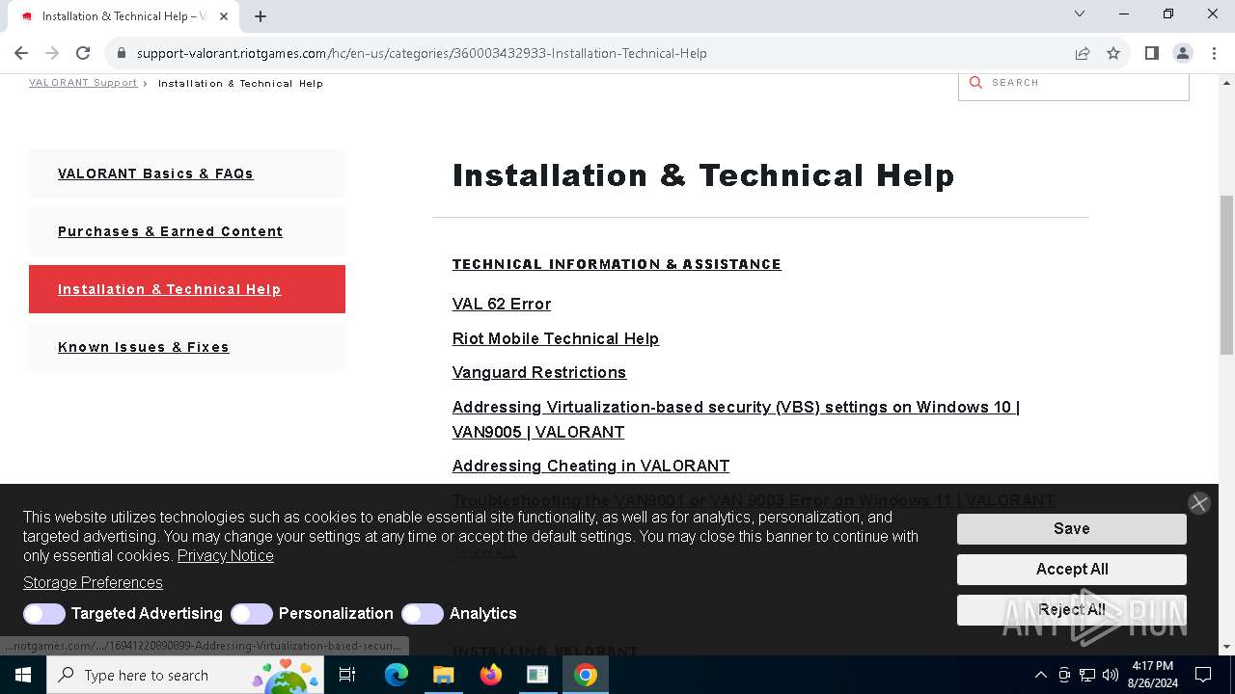1235x694 pixels.
Task: Open the volume control in the tray
Action: [x=1111, y=675]
